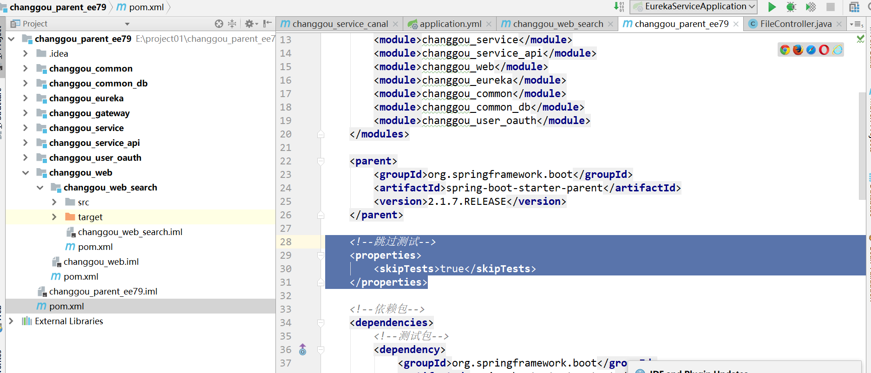The height and width of the screenshot is (373, 871).
Task: Collapse the changgou_parent_ee79 root node
Action: point(11,39)
